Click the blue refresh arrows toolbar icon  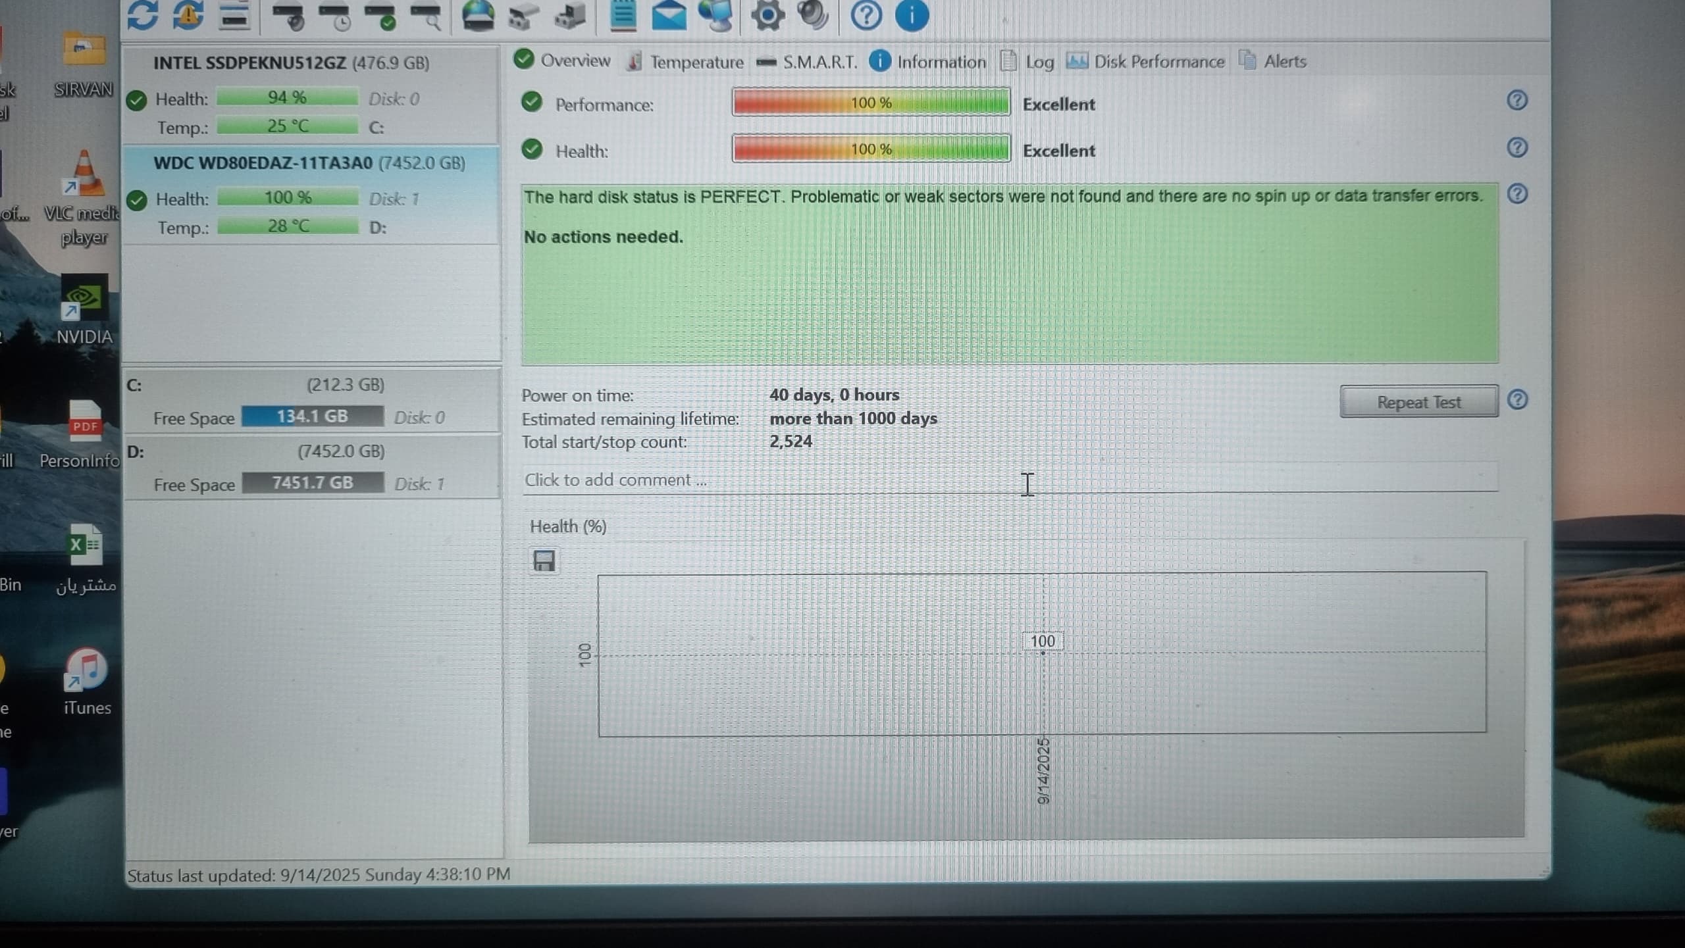[142, 14]
